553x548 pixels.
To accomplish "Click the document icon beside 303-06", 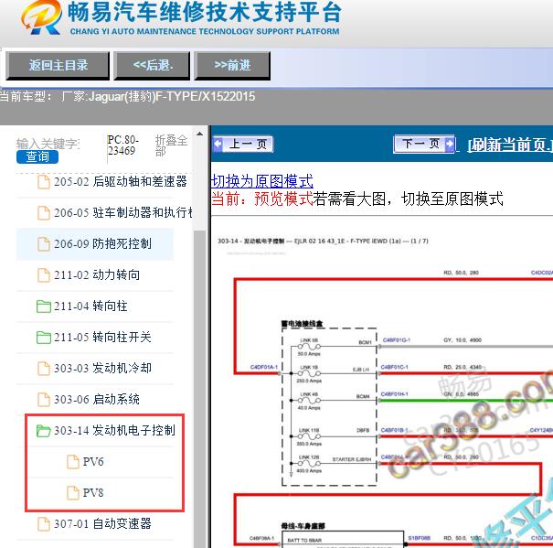I will pos(44,400).
